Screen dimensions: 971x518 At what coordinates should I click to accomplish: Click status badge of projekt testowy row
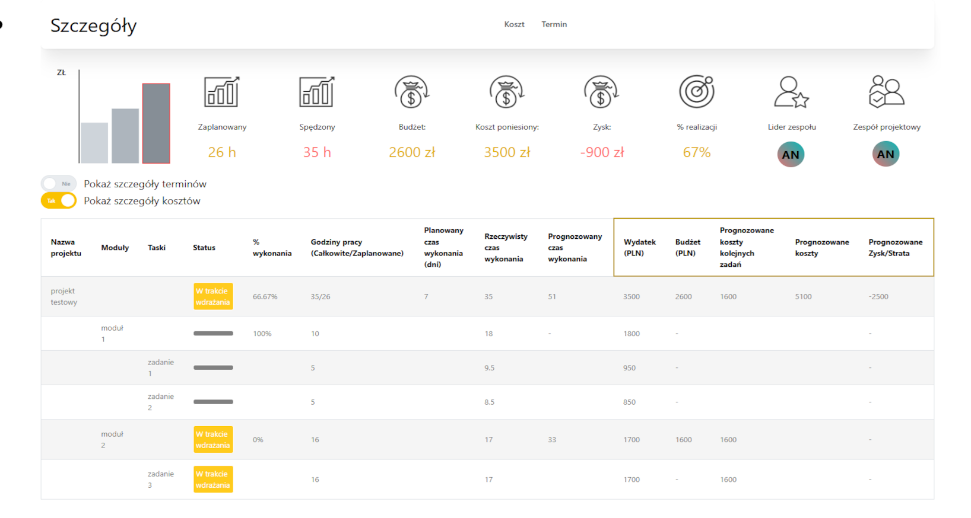pos(213,296)
